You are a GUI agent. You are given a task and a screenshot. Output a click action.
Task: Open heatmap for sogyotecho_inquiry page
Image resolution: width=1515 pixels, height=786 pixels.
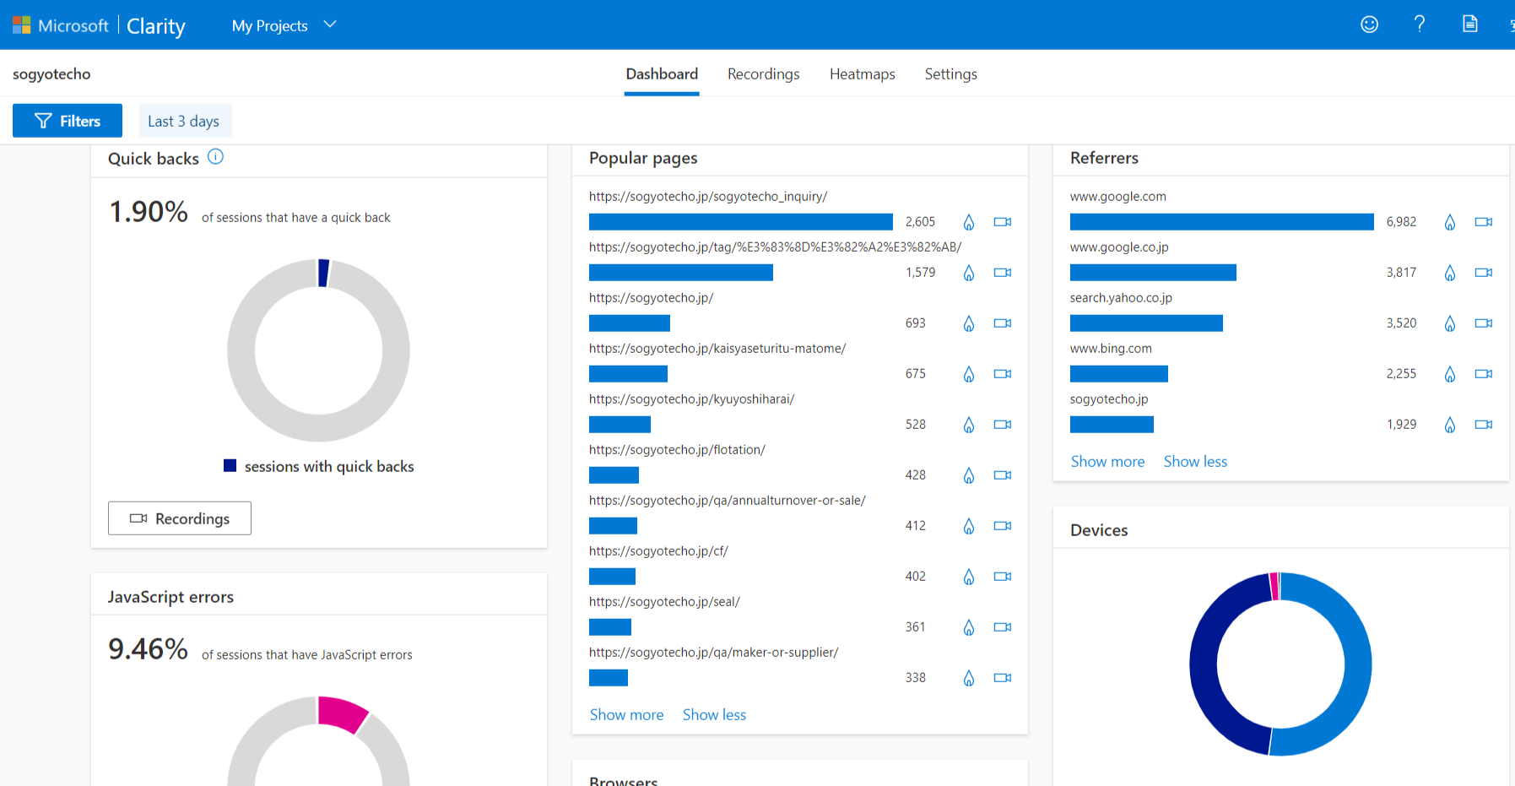[969, 222]
